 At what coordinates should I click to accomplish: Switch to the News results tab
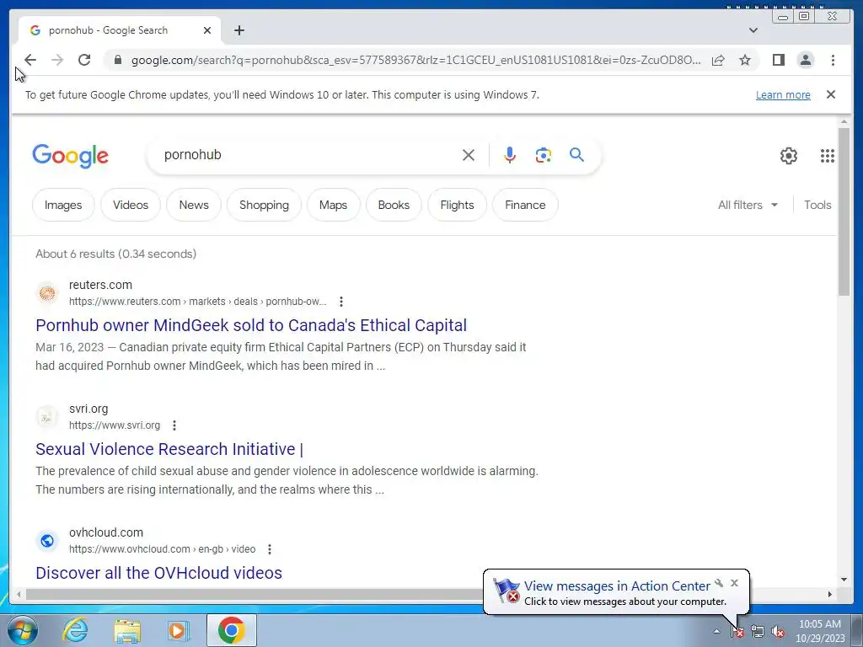194,205
